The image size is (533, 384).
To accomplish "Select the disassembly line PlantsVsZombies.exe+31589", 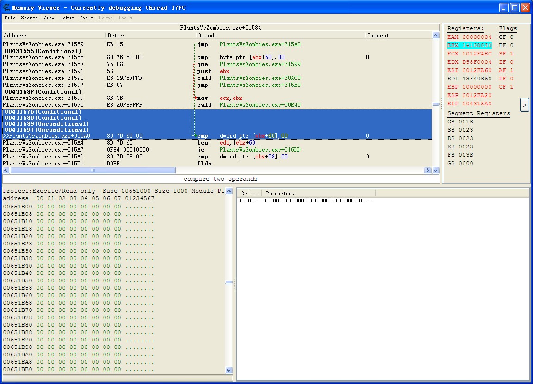I will (x=217, y=44).
